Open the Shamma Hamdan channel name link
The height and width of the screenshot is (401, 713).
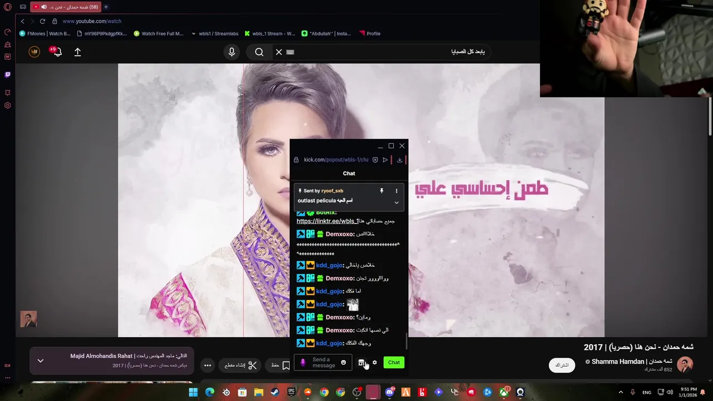coord(632,361)
